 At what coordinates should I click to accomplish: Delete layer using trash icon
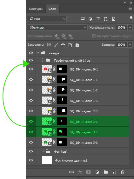[123, 172]
